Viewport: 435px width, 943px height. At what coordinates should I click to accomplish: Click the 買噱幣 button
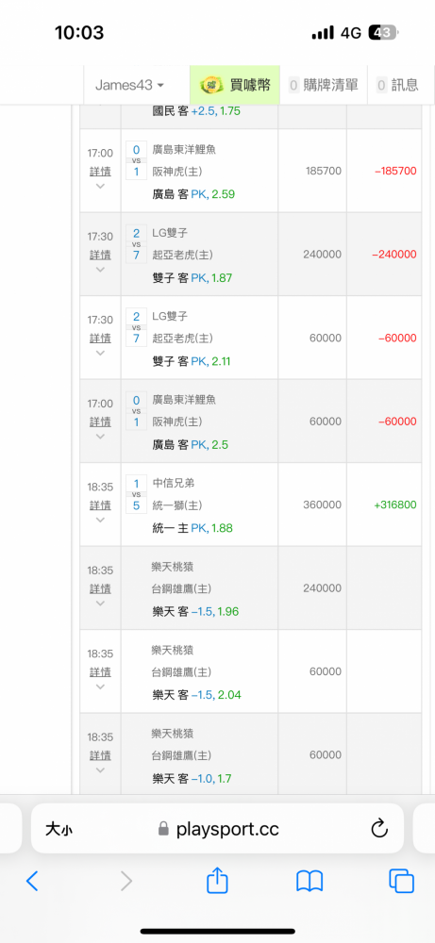(x=235, y=86)
